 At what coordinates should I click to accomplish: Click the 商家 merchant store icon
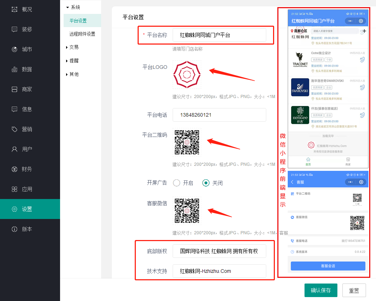click(x=14, y=89)
